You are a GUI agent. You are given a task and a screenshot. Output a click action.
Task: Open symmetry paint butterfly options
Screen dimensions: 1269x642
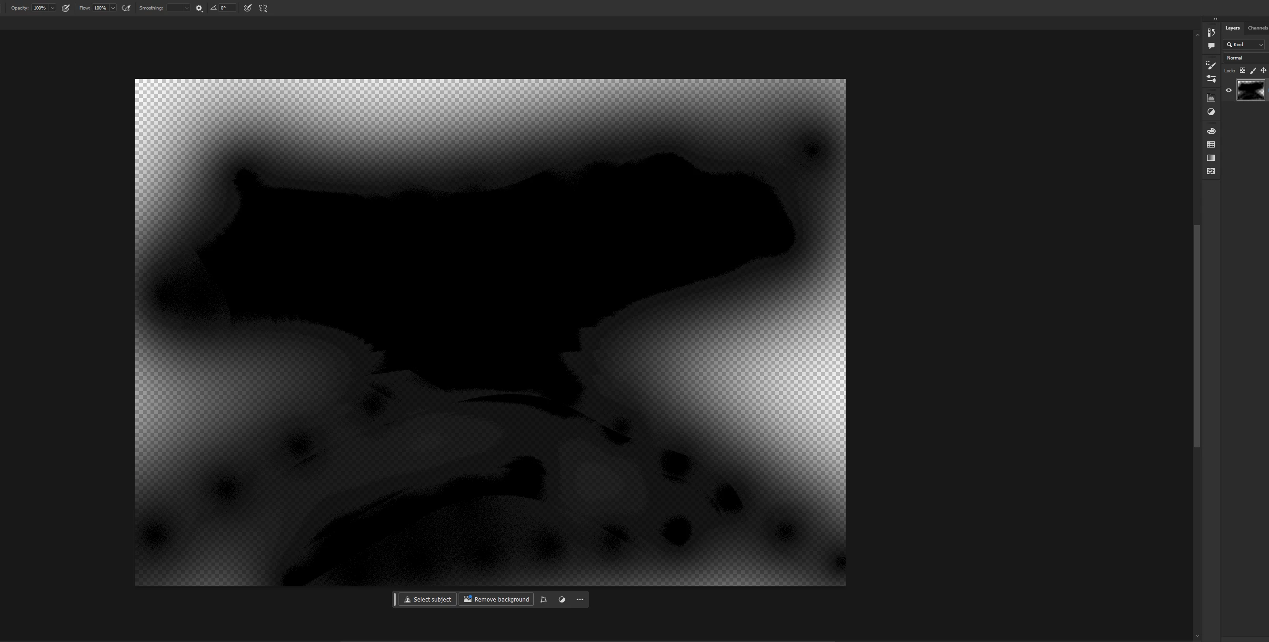(x=263, y=9)
